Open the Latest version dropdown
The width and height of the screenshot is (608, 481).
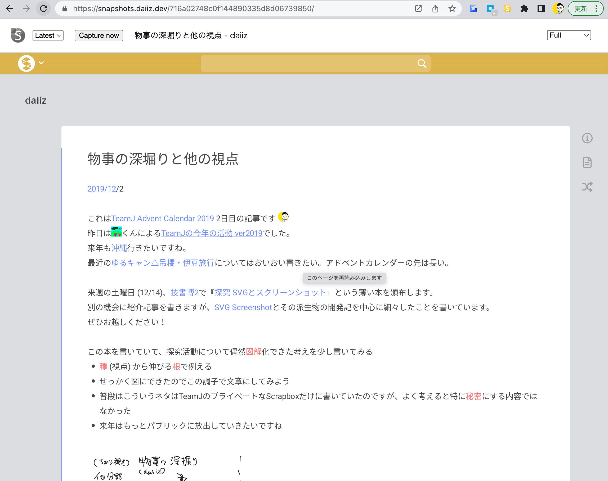click(x=48, y=35)
